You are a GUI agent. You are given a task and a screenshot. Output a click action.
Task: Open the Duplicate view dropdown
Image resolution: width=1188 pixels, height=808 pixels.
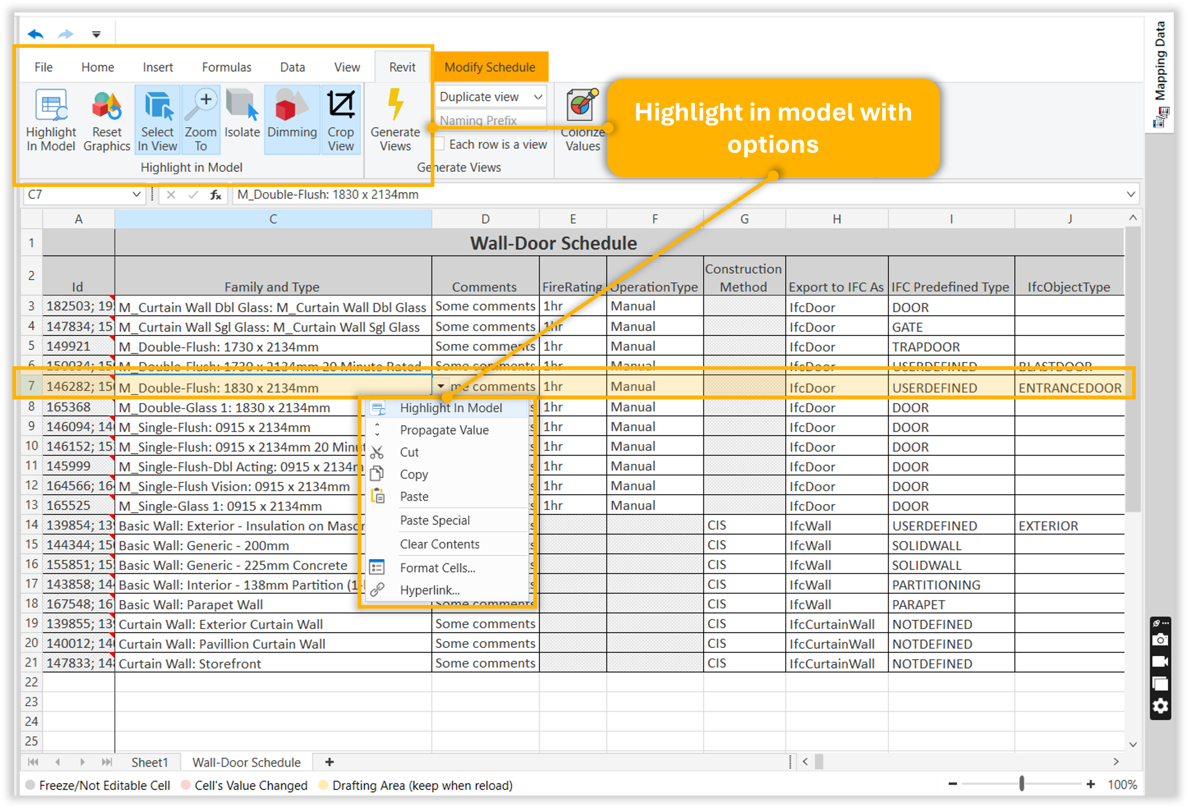click(x=538, y=97)
